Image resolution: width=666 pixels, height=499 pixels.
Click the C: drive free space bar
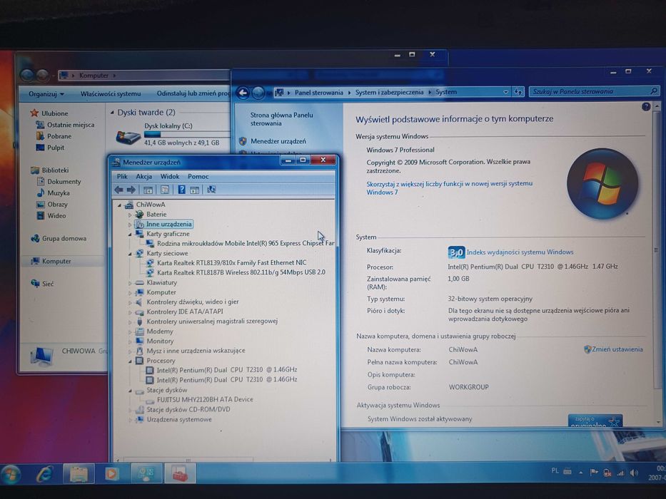(x=187, y=134)
